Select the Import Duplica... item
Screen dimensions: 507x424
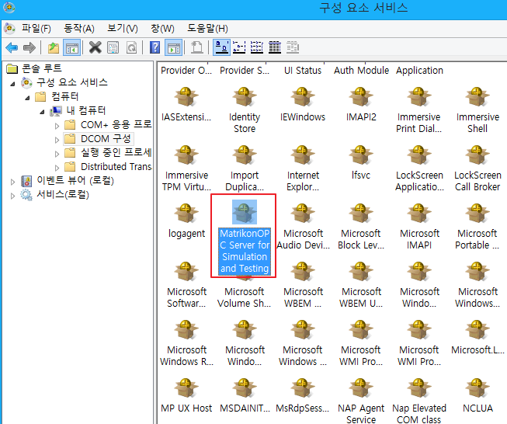[x=245, y=169]
